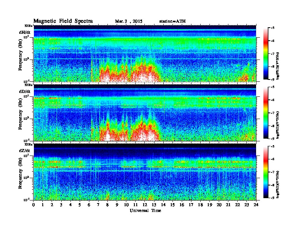Click the color scale bar beside dH/dt plot
Image resolution: width=305 pixels, height=235 pixels.
[x=266, y=54]
